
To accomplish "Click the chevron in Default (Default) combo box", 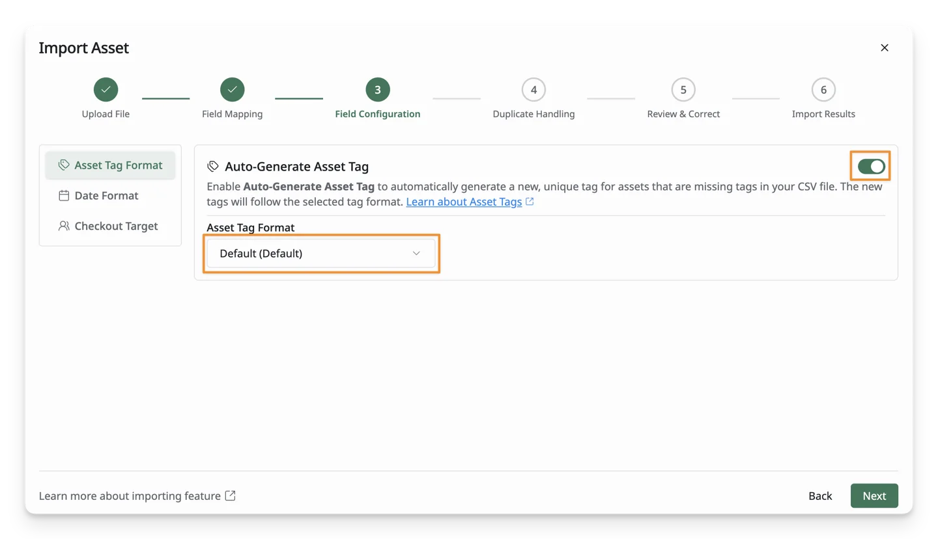I will pos(417,253).
